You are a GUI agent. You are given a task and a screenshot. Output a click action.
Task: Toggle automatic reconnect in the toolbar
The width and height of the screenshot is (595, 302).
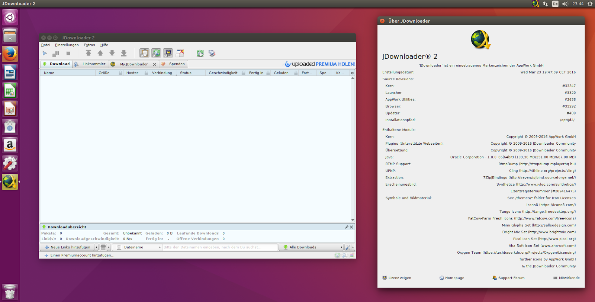[156, 53]
